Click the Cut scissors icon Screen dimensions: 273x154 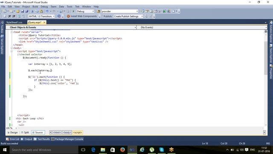(32, 12)
